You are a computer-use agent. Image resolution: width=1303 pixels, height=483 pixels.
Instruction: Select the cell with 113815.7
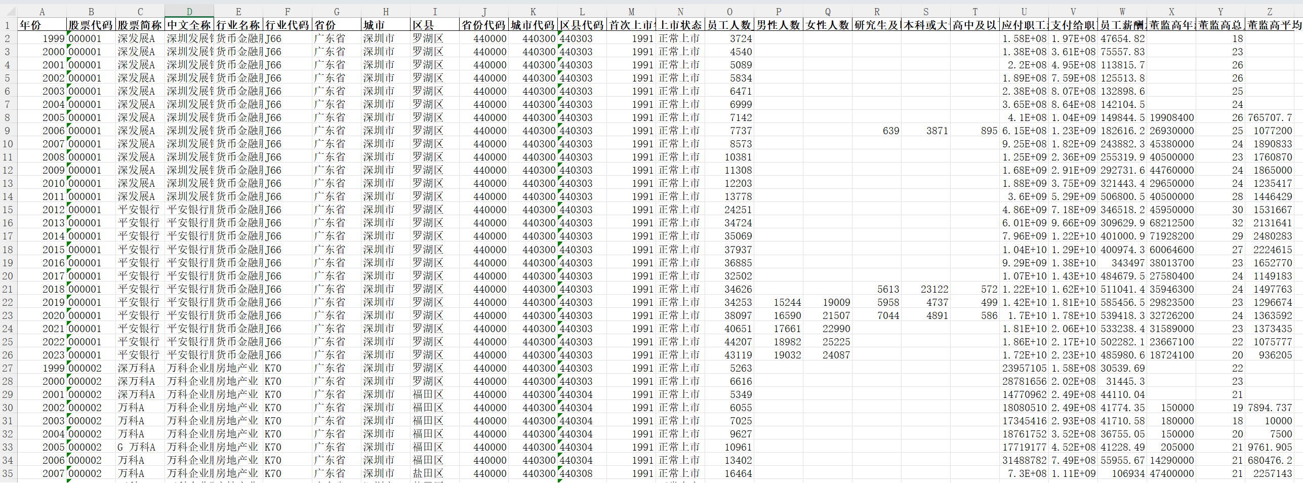(1122, 65)
